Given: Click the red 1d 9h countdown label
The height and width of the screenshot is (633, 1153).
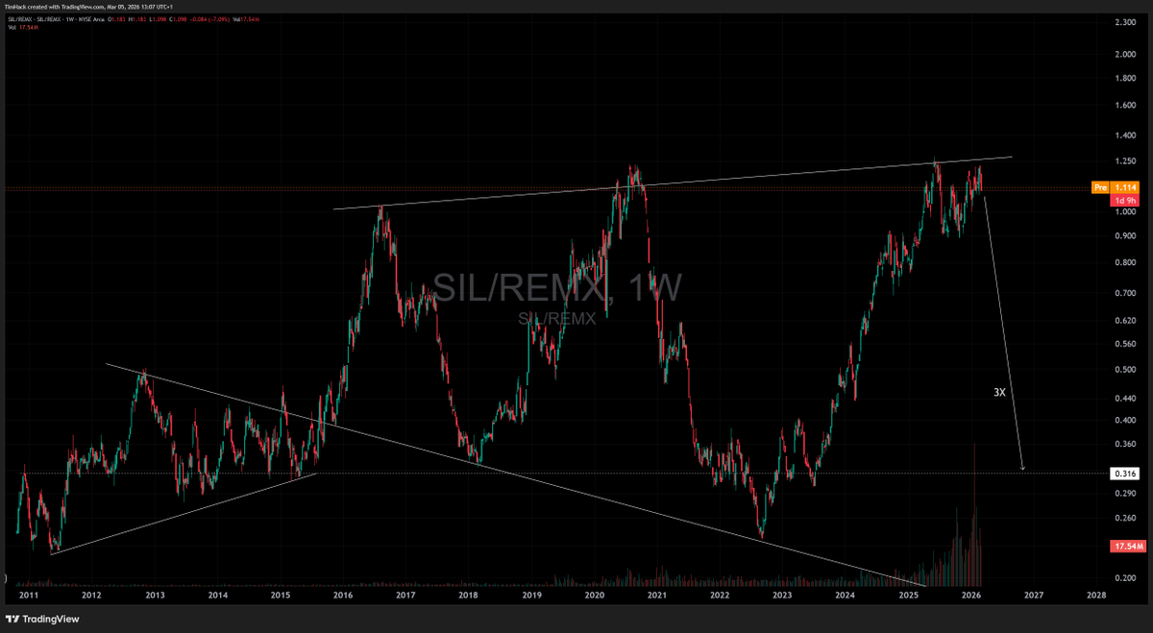Looking at the screenshot, I should pos(1125,200).
